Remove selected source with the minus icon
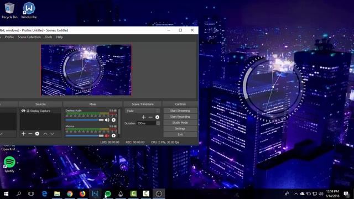Image resolution: width=354 pixels, height=199 pixels. coord(30,134)
